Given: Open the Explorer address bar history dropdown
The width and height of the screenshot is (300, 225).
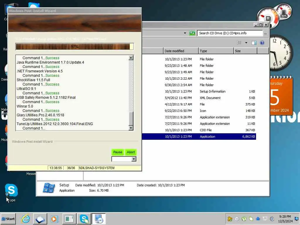Looking at the screenshot, I should pyautogui.click(x=185, y=33).
